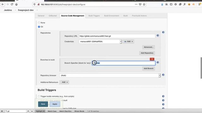Switch to the Build tab
Viewport: 202px width, 113px height.
tap(125, 16)
